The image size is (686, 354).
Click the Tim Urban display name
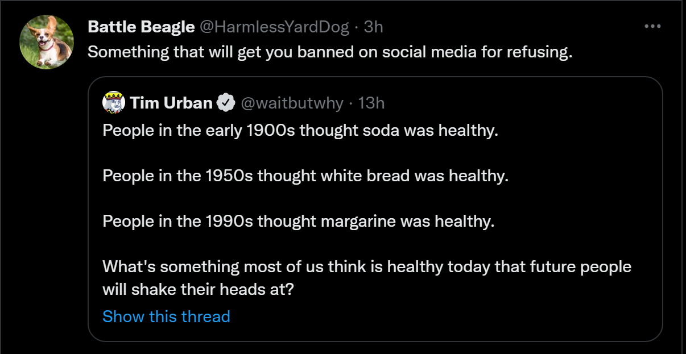coord(171,103)
